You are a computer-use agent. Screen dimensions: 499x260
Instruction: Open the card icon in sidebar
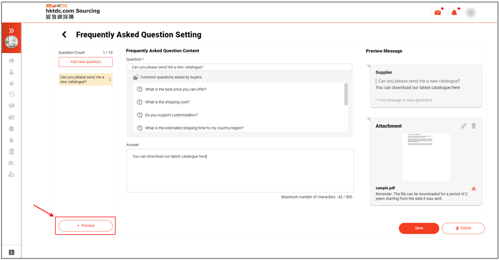[x=11, y=117]
